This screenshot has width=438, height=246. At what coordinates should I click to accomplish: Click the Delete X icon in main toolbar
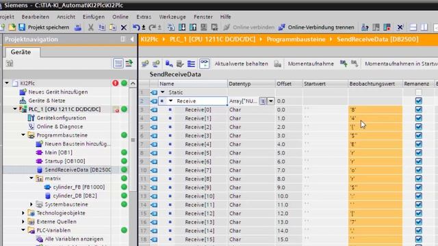click(x=124, y=27)
